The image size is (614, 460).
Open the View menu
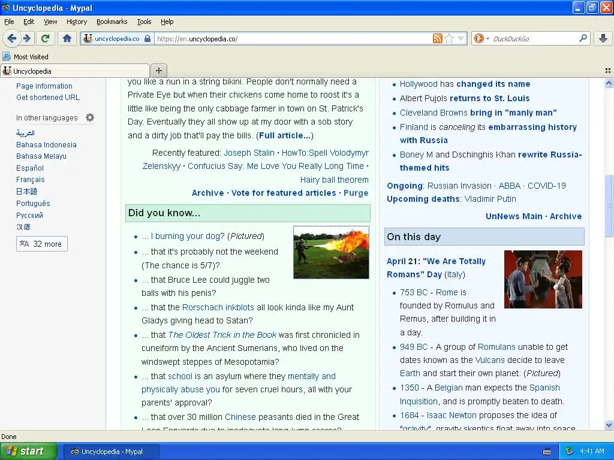tap(50, 22)
